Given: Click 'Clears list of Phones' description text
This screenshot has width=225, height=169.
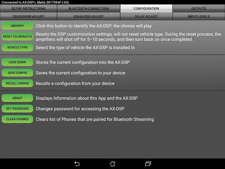Looking at the screenshot, I should pyautogui.click(x=95, y=119).
